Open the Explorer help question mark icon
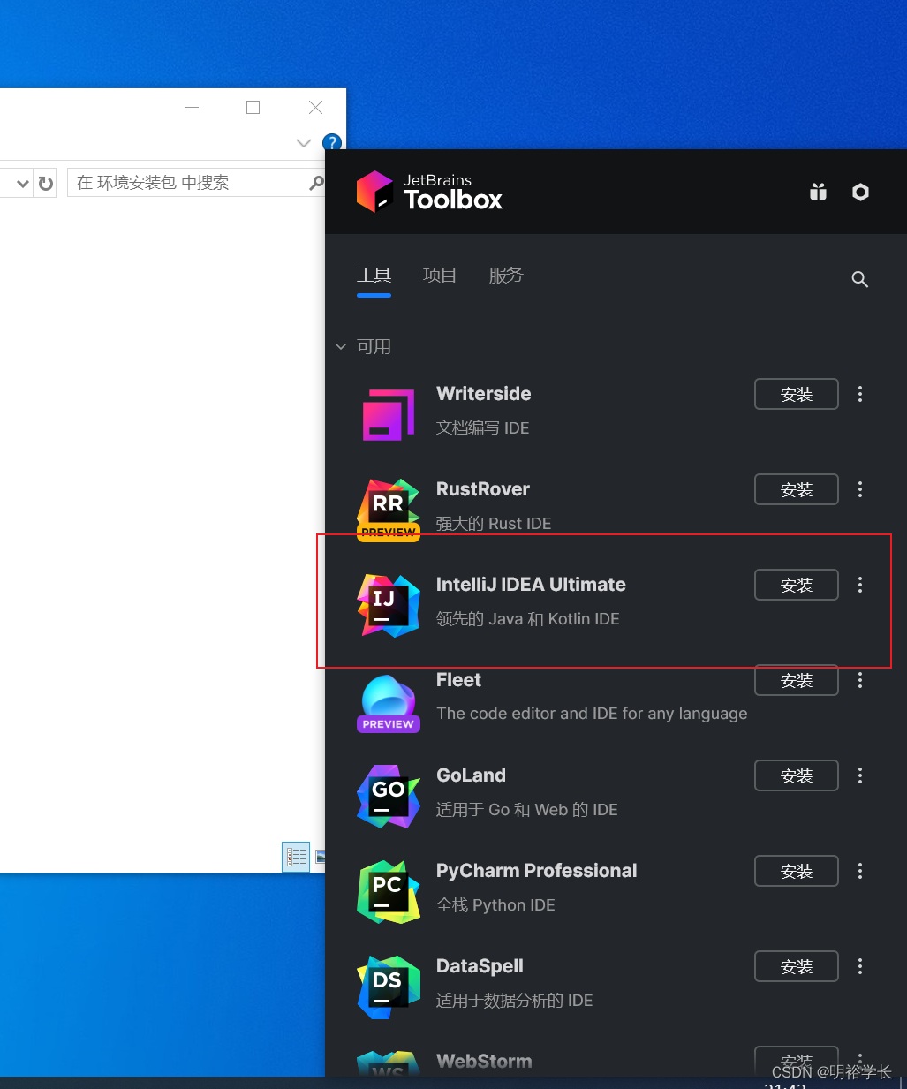Screen dimensions: 907x1089 (x=332, y=142)
